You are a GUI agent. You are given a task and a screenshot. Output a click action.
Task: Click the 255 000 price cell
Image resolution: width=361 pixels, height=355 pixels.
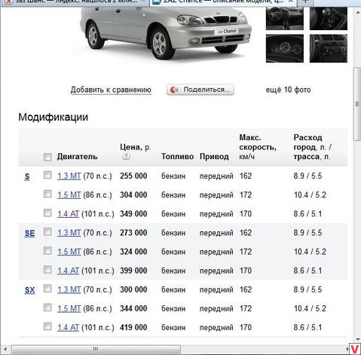coord(133,176)
